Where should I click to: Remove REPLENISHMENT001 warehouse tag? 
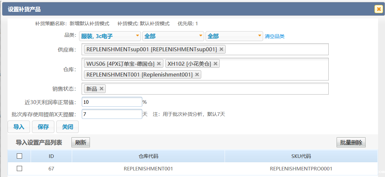pos(197,75)
